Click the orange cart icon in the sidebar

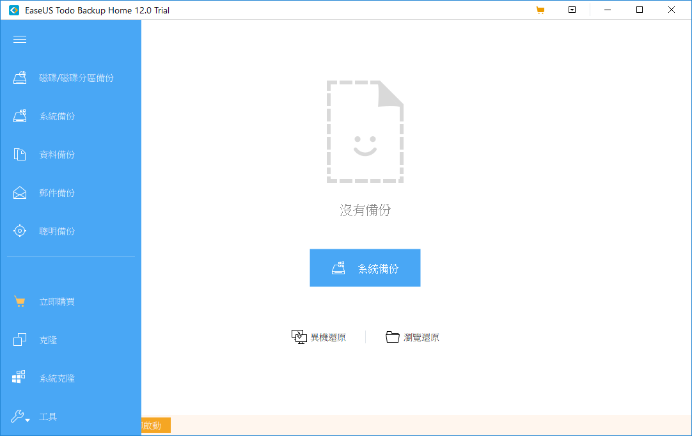pyautogui.click(x=20, y=301)
